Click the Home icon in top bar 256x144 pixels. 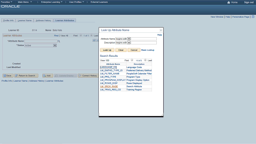(x=228, y=2)
